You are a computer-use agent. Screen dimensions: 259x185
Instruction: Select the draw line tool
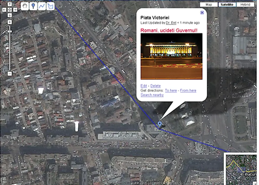pos(42,6)
